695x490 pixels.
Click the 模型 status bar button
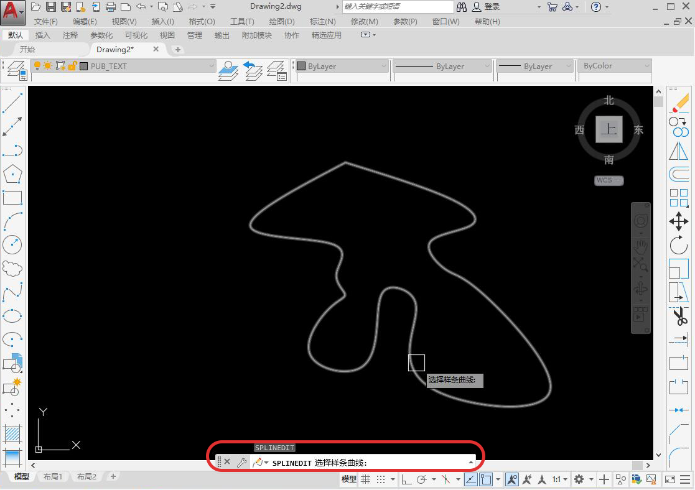point(349,479)
